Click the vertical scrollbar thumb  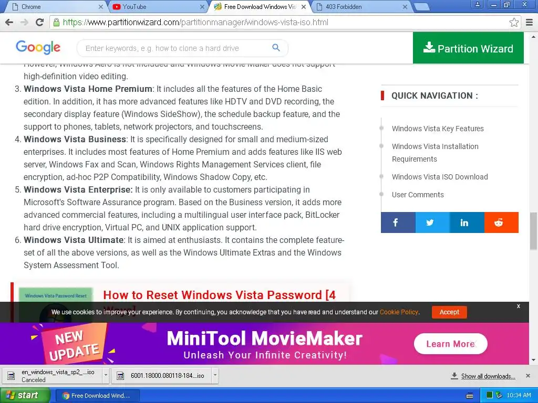click(533, 231)
